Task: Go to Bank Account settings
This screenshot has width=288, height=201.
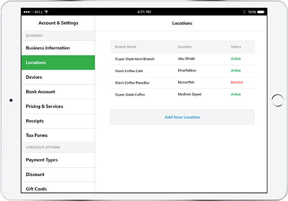Action: pyautogui.click(x=58, y=92)
